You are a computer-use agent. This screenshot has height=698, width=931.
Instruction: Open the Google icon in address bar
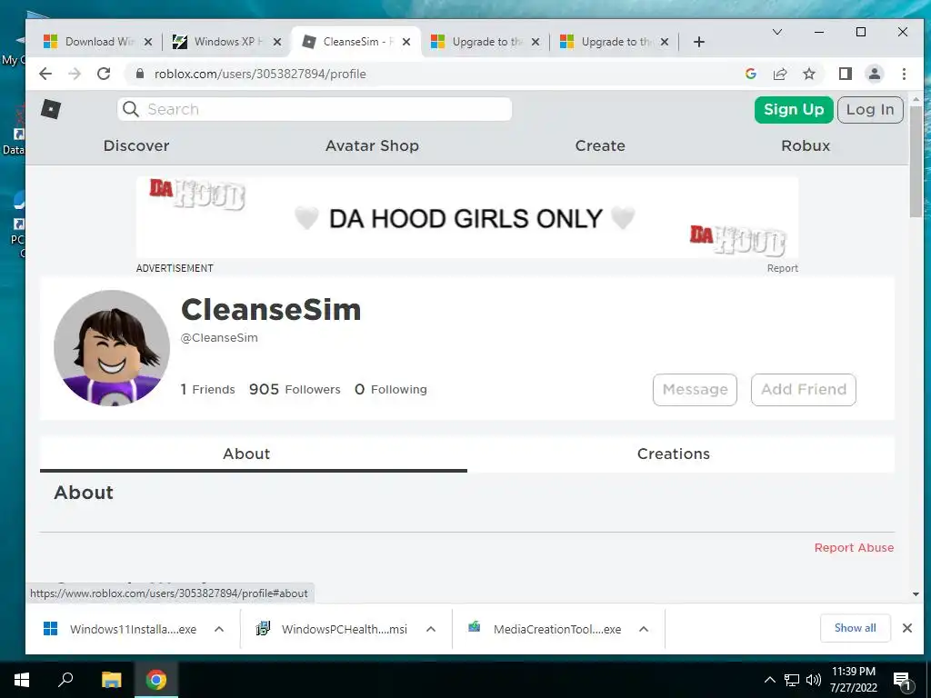(x=750, y=74)
